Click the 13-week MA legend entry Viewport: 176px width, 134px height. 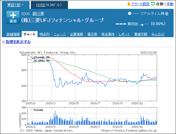click(x=40, y=57)
